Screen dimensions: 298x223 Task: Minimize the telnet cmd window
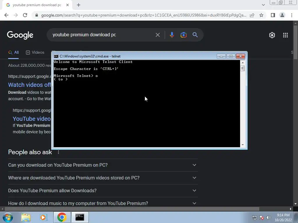tap(221, 56)
